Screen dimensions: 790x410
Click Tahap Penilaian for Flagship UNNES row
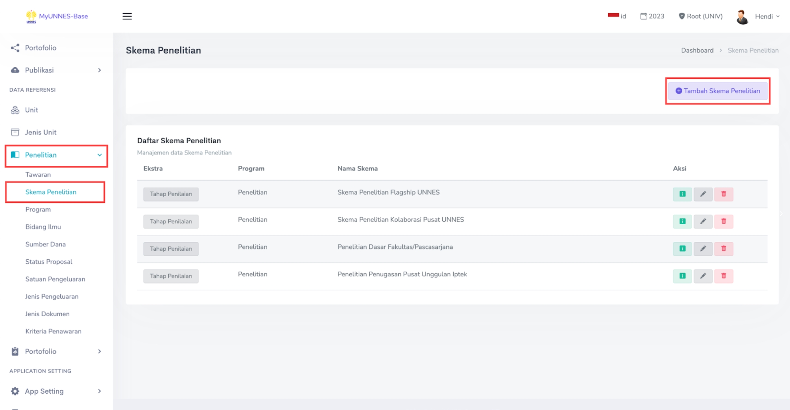point(171,194)
